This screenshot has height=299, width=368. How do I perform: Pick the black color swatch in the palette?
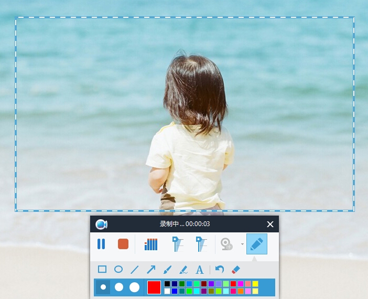(167, 284)
